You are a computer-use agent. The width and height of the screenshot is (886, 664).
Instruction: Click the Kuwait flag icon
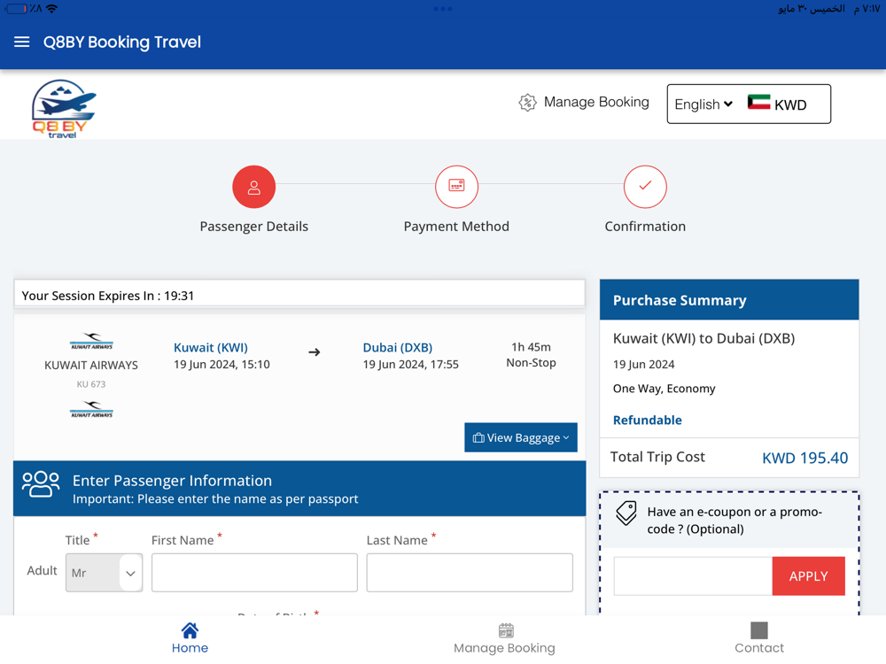tap(758, 102)
